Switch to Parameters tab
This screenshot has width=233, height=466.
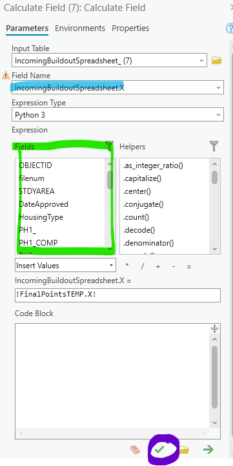(27, 28)
